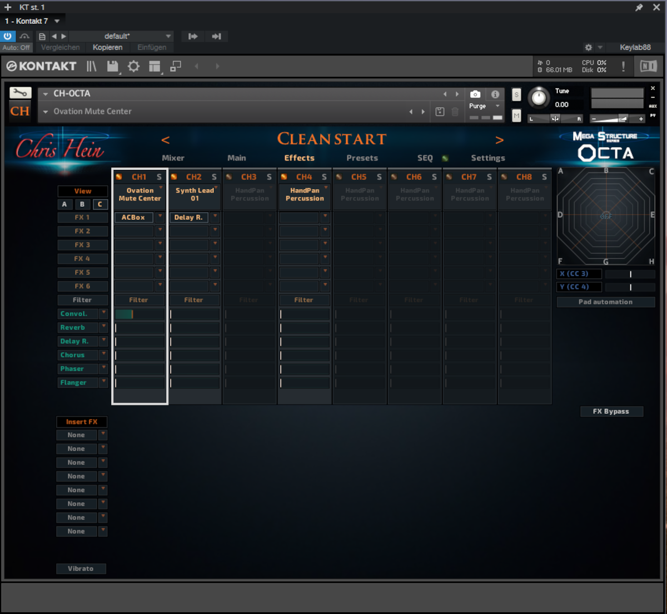The height and width of the screenshot is (614, 667).
Task: Open the Convol. send effect dropdown
Action: pos(104,313)
